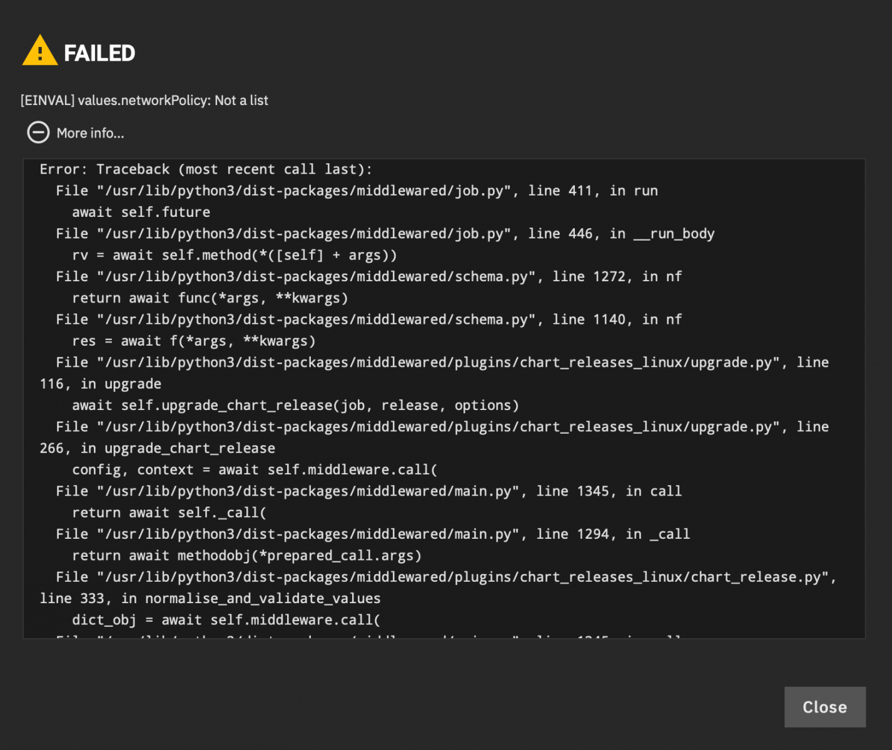Click the schema.py line 1140 entry
Image resolution: width=892 pixels, height=750 pixels.
[369, 319]
